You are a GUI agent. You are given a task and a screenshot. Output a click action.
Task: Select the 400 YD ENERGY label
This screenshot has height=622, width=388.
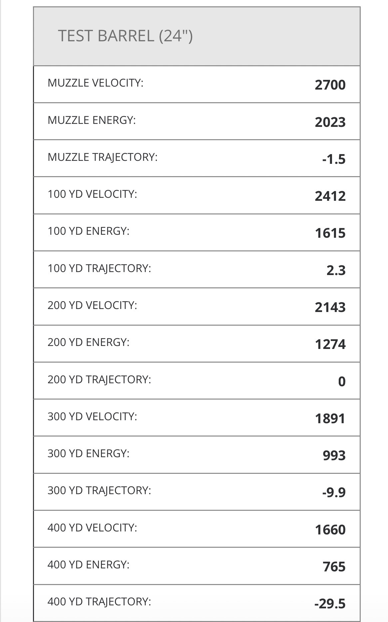click(88, 565)
